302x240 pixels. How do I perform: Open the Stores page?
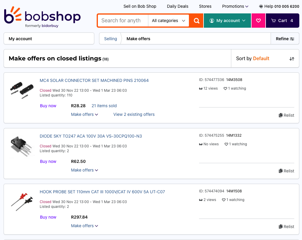pyautogui.click(x=205, y=6)
